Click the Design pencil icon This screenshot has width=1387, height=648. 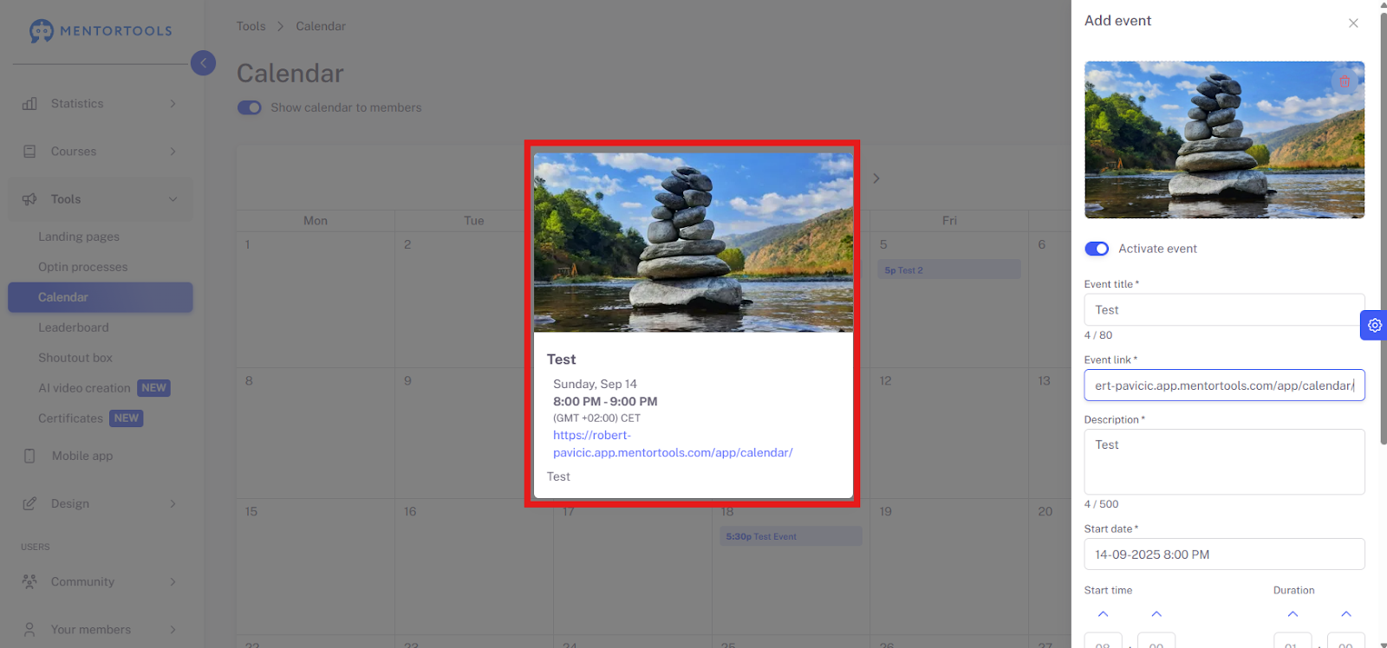point(29,503)
